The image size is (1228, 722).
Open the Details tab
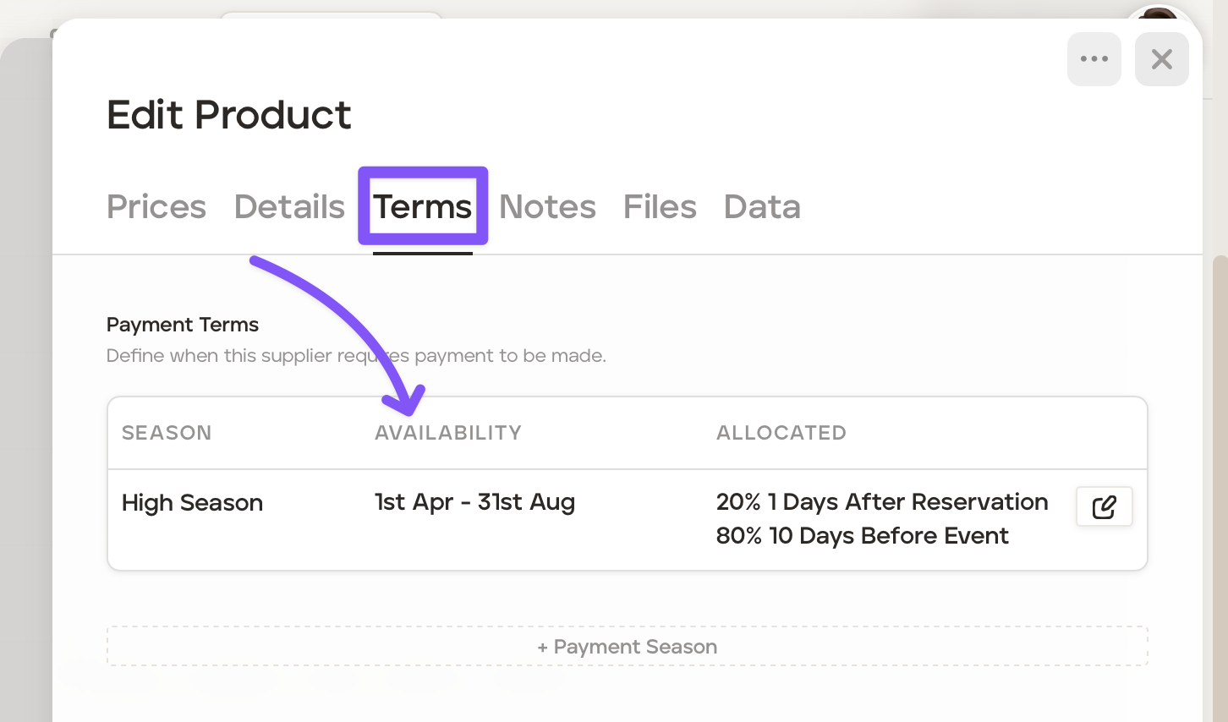(x=289, y=207)
